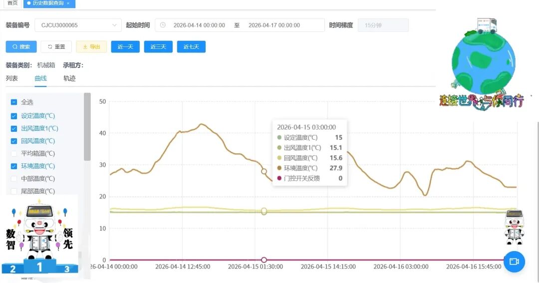Screen dimensions: 539x283
Task: Click the robot mascot on right edge
Action: click(x=514, y=227)
